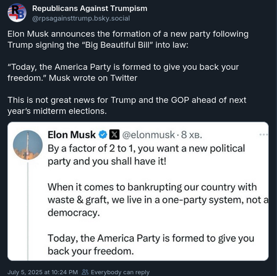Screen dimensions: 277x276
Task: Click the July 5, 2025 post timestamp
Action: 43,272
